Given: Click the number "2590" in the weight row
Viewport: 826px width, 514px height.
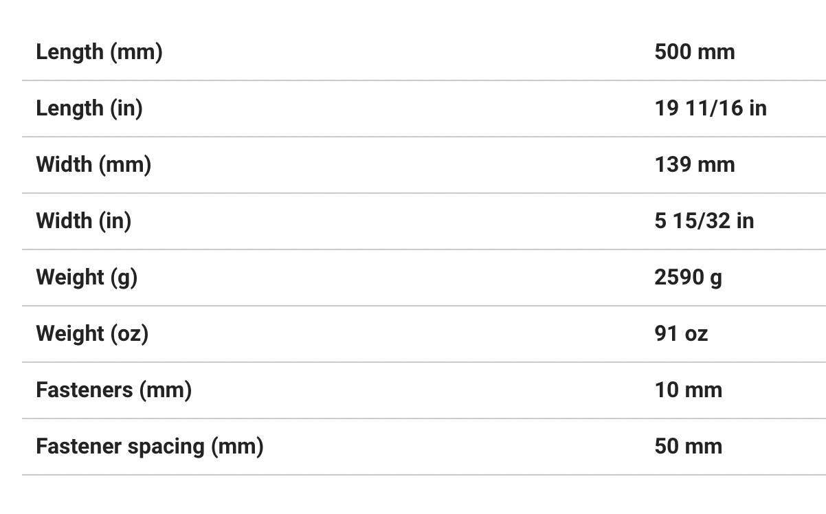Looking at the screenshot, I should tap(679, 278).
